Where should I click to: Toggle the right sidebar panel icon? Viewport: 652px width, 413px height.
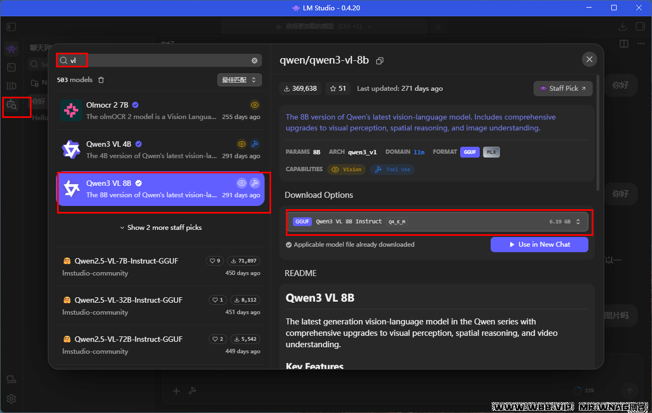pos(640,26)
